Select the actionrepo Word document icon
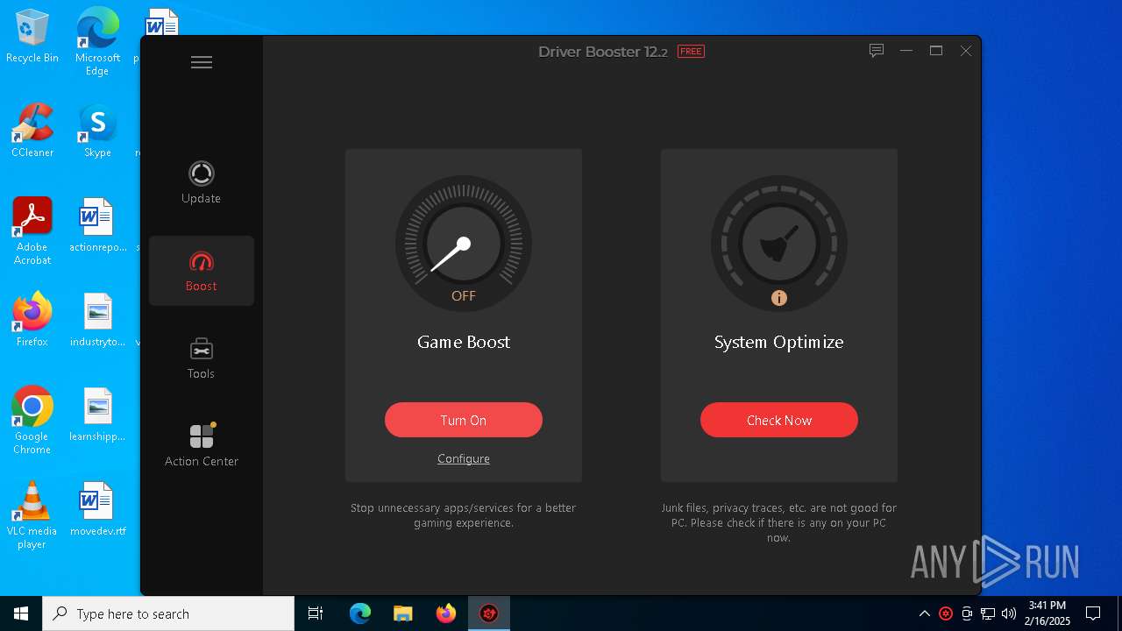The height and width of the screenshot is (631, 1122). pos(97,225)
